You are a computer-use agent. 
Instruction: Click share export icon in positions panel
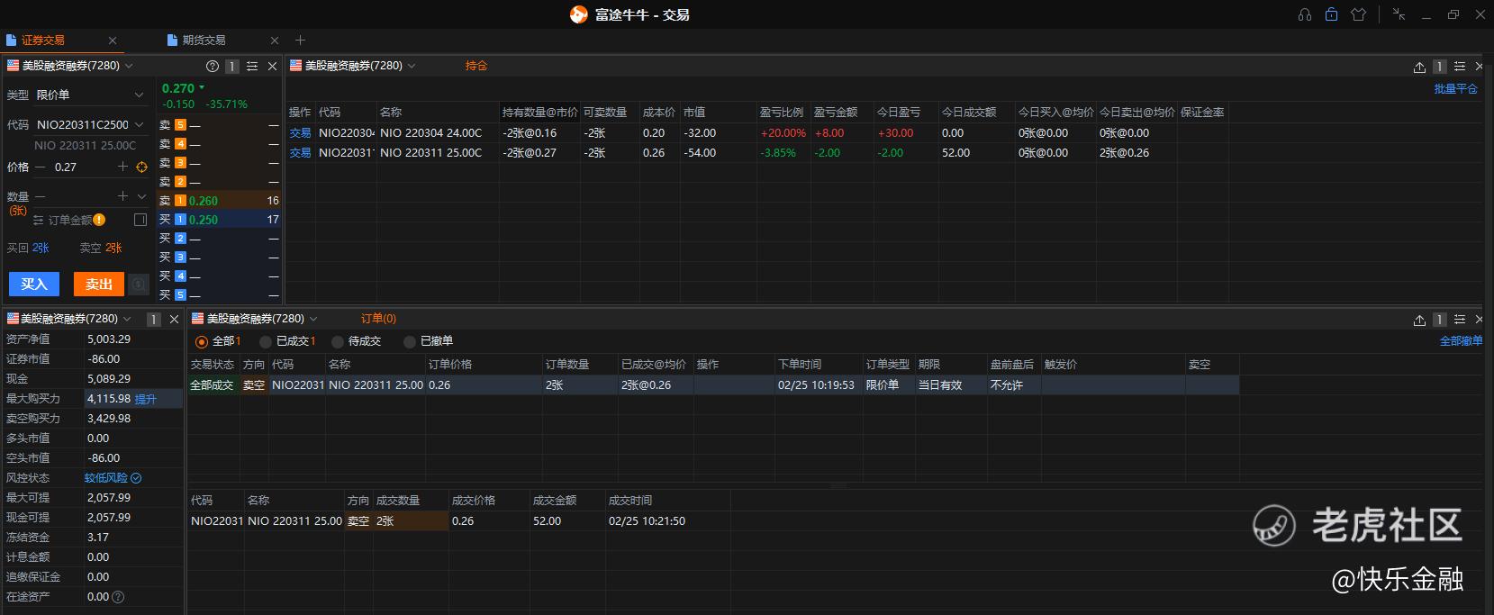[x=1419, y=67]
